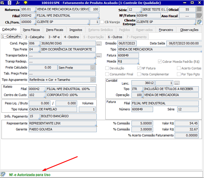Switch to the Observações tab
This screenshot has height=178, width=204.
pos(189,30)
